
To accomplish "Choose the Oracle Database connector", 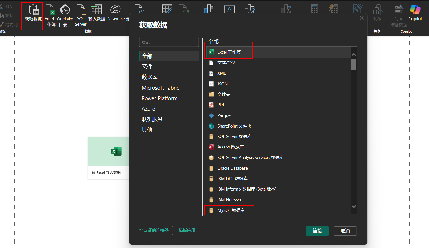I will [x=278, y=168].
